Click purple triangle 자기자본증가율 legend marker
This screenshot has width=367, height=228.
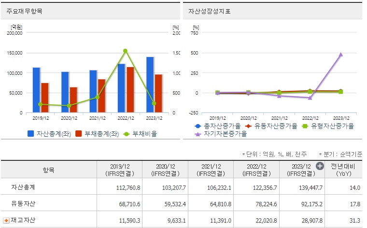(198, 134)
